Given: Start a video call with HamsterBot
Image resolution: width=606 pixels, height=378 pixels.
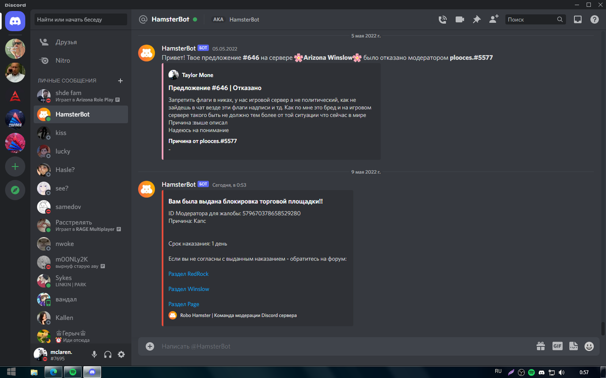Looking at the screenshot, I should 459,19.
